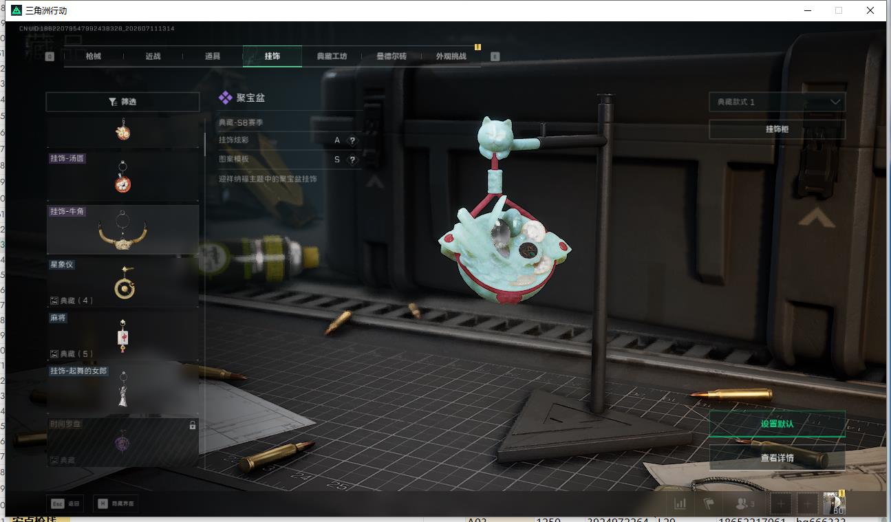Open help for 挂饰炫彩 rating
The image size is (891, 522).
tap(352, 140)
